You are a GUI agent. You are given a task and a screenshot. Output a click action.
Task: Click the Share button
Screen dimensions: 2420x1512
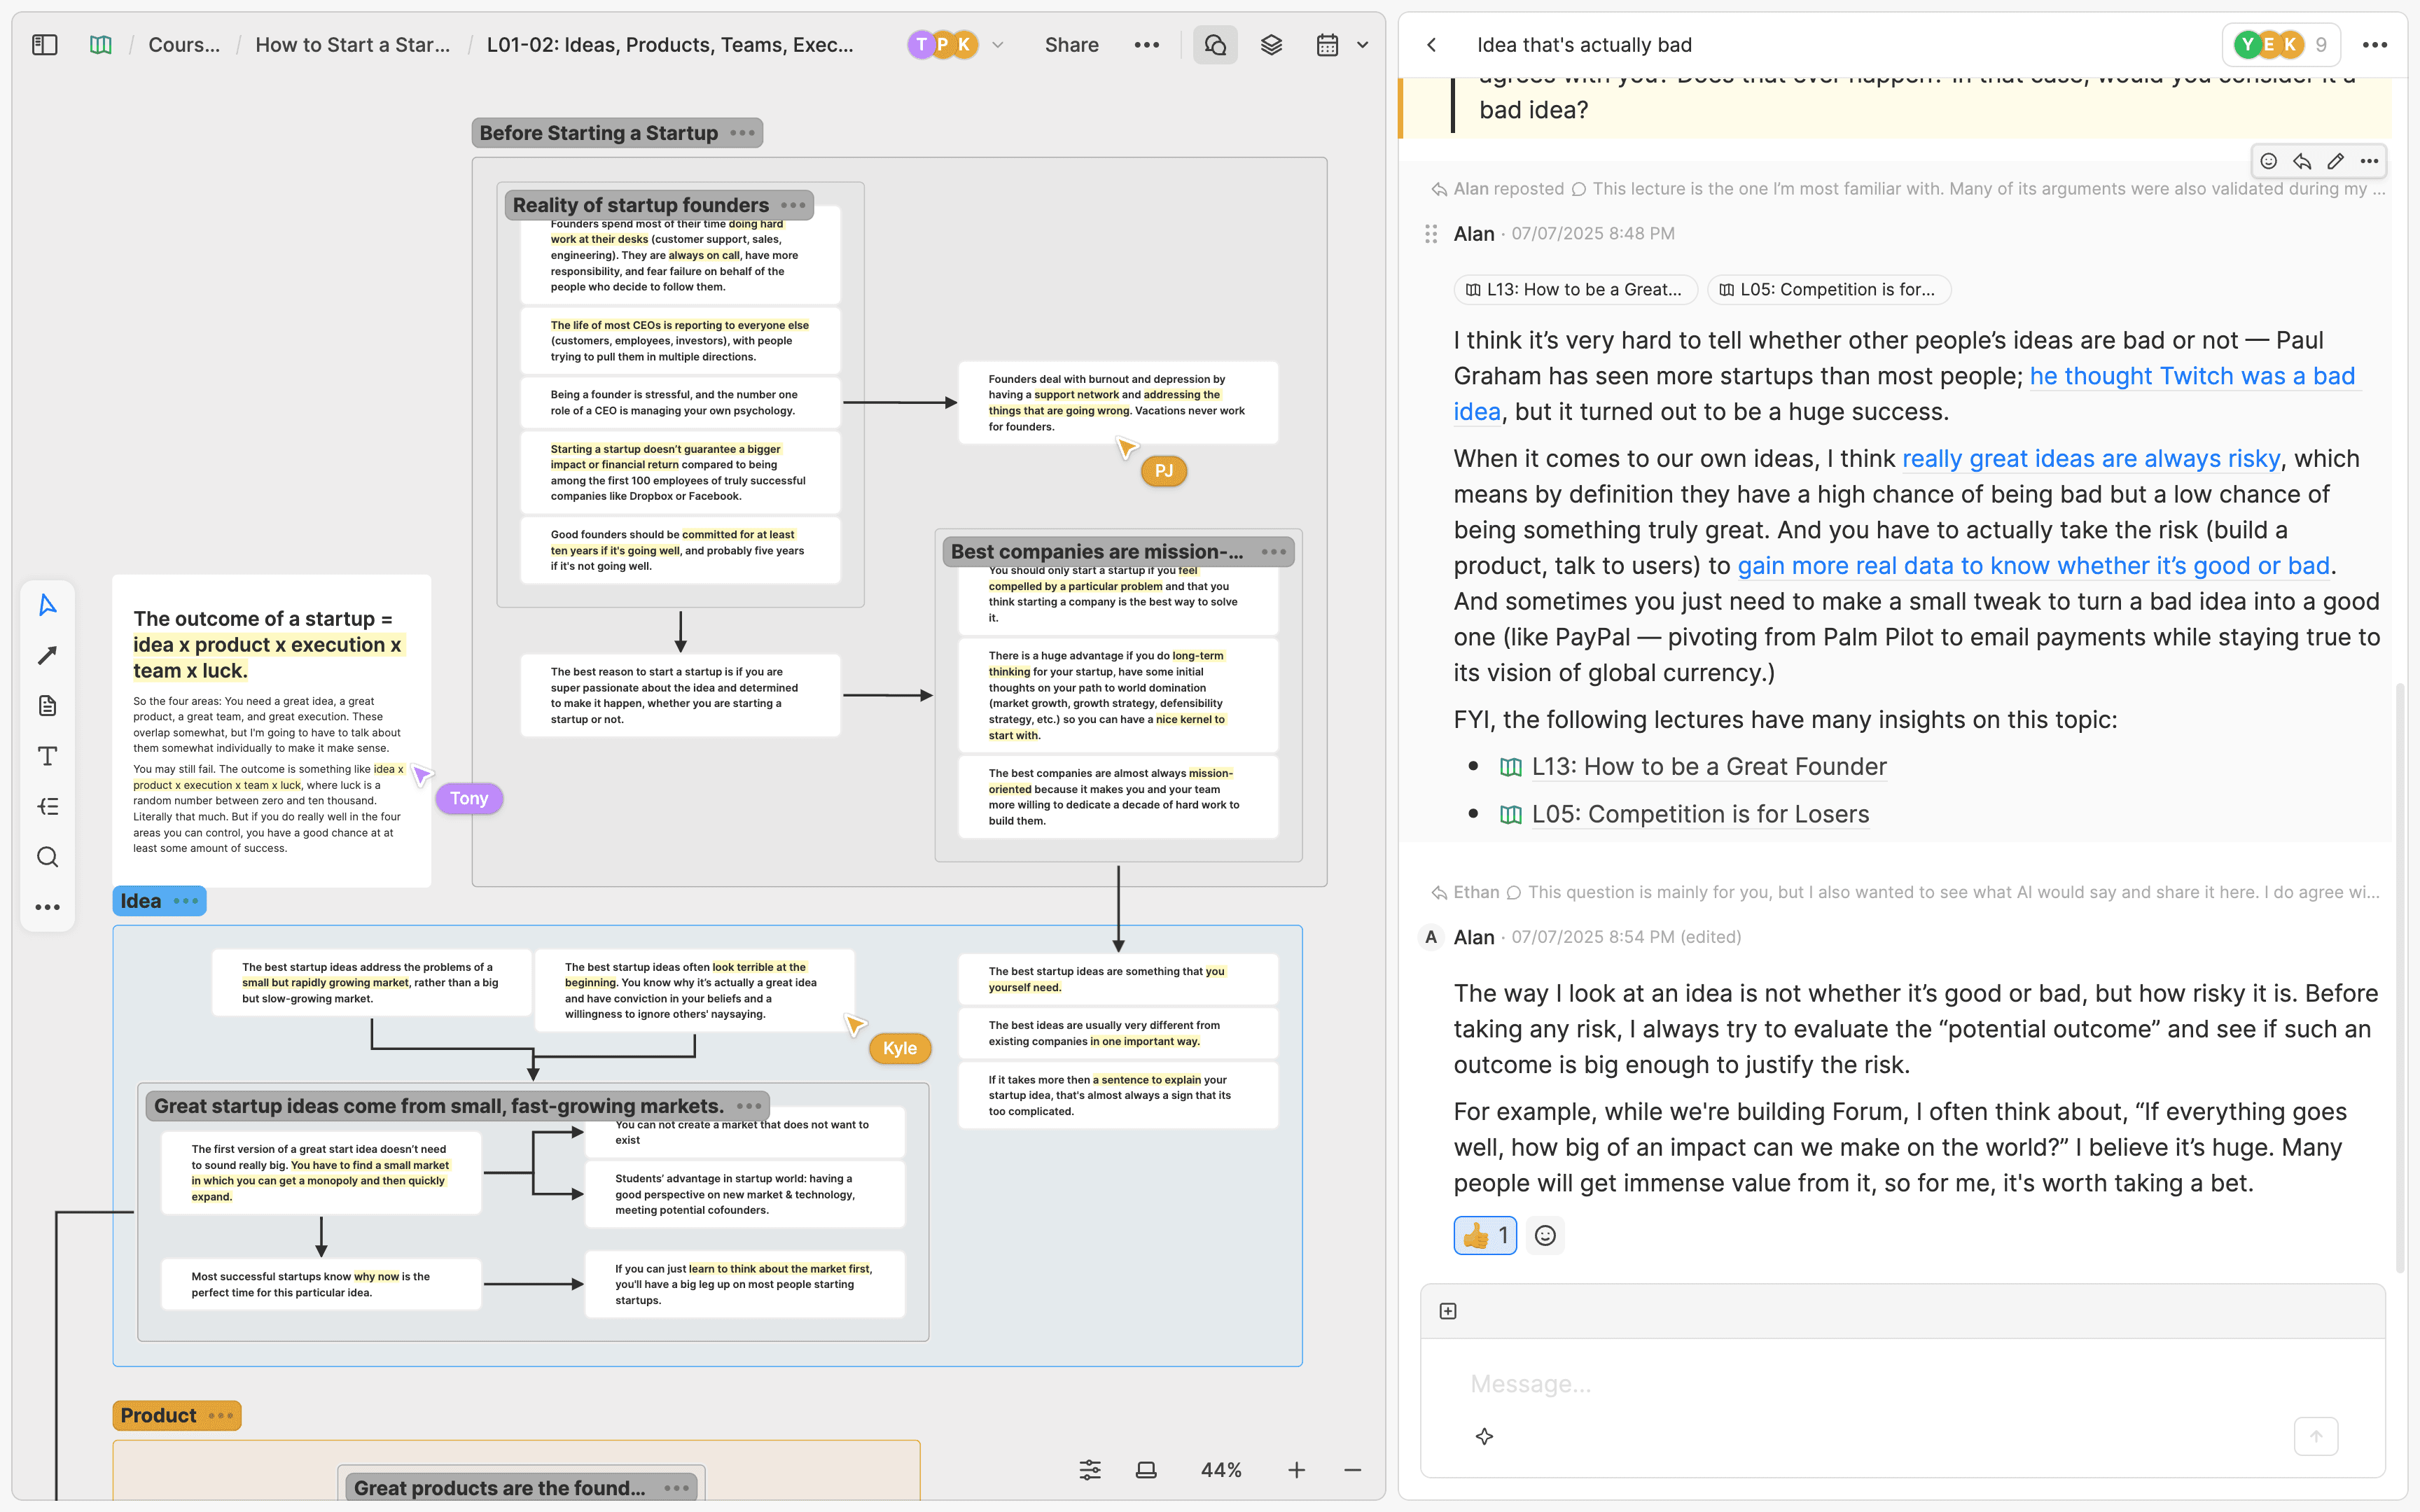[1071, 44]
